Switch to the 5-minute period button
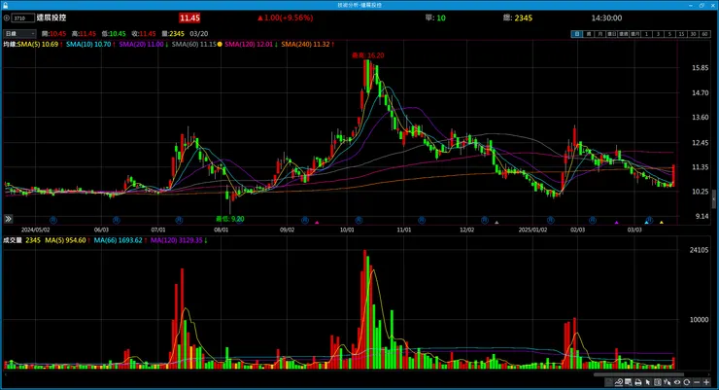Screen dimensions: 719x390 point(669,34)
